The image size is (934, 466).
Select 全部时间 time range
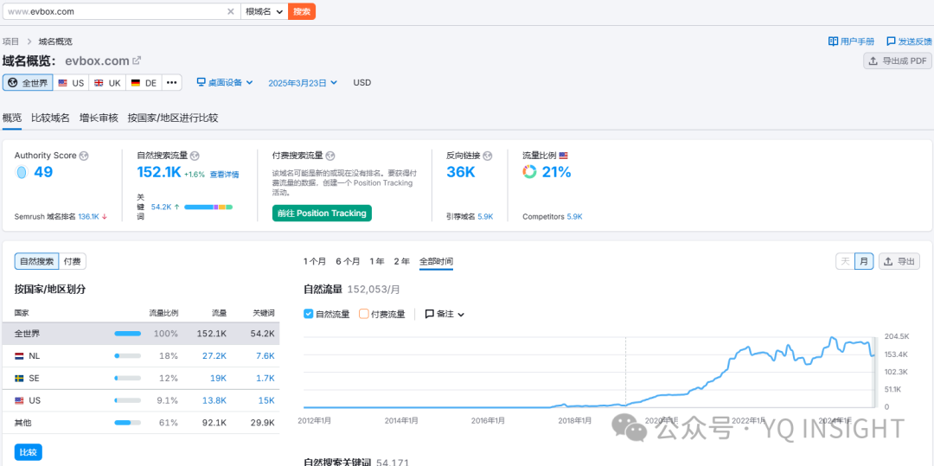coord(436,261)
